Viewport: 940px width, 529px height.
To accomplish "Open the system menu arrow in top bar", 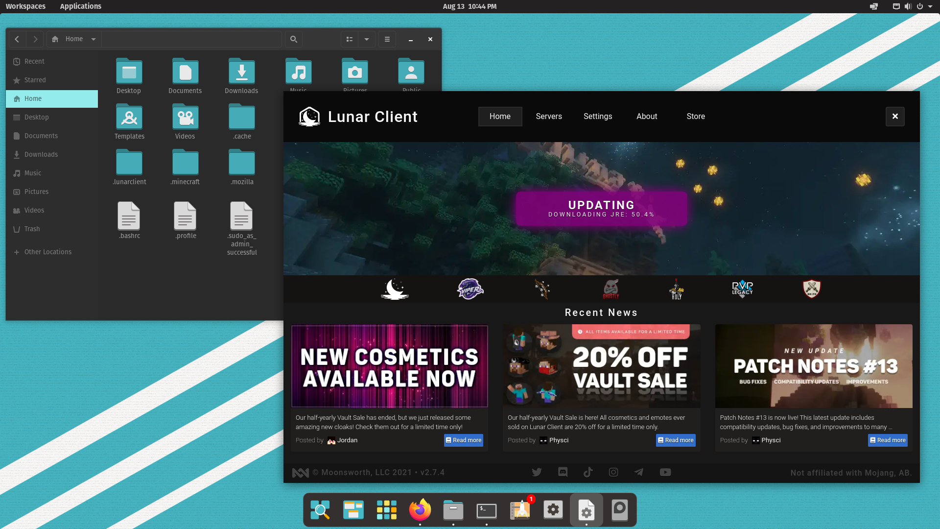I will tap(930, 6).
